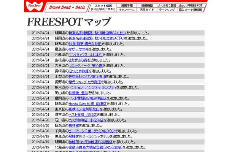
Task: Open the よくあるご質問 menu item
Action: (x=167, y=5)
